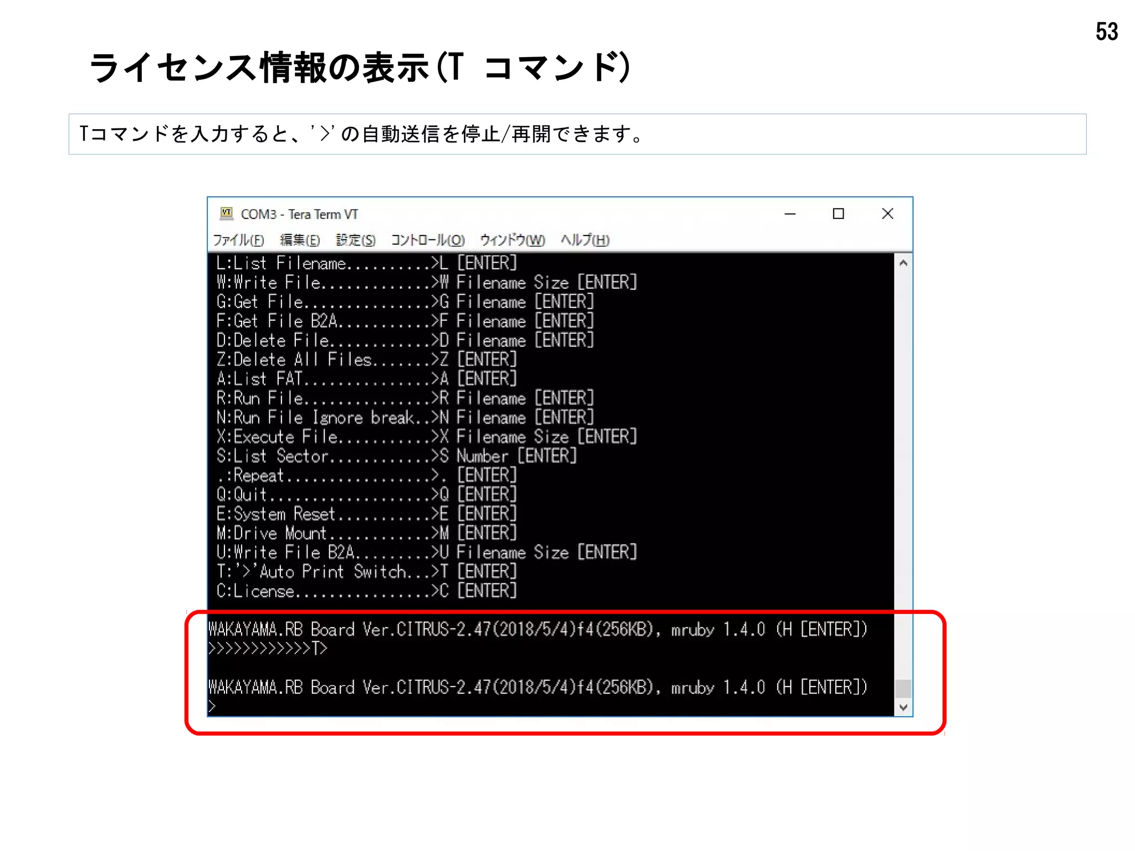Click the 'L:List Filename' terminal line
Viewport: 1135px width, 851px height.
pyautogui.click(x=366, y=263)
